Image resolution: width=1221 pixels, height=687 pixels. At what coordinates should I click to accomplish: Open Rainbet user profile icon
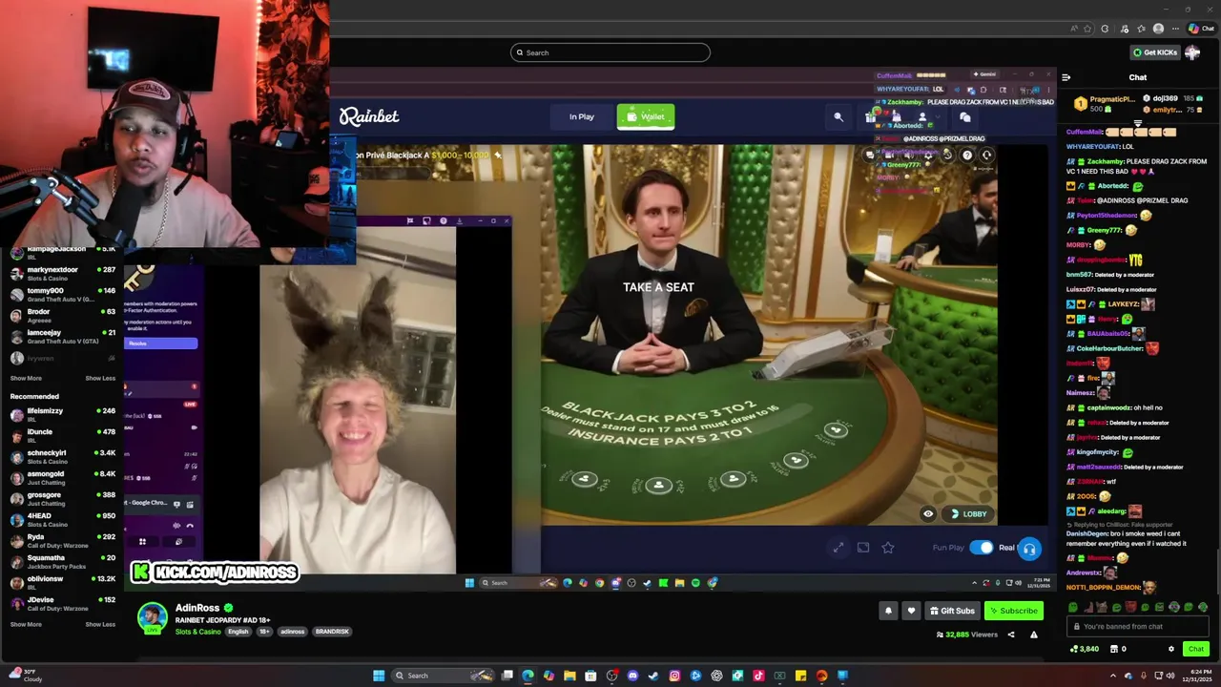click(921, 116)
